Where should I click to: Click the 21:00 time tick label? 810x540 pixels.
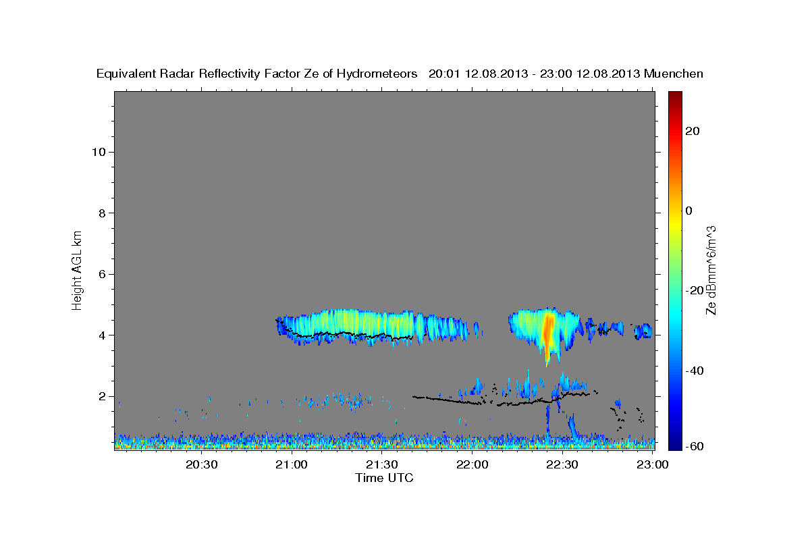pyautogui.click(x=292, y=464)
